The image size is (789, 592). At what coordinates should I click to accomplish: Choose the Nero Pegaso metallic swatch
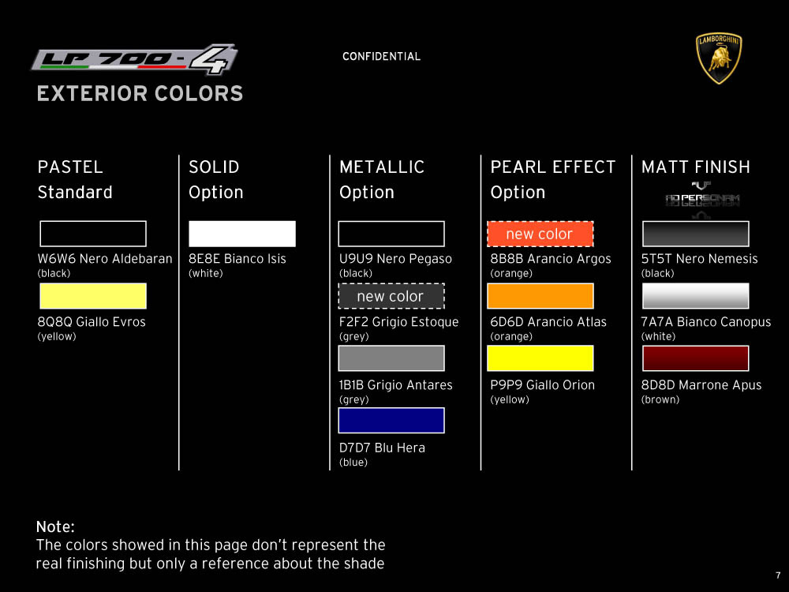[391, 234]
